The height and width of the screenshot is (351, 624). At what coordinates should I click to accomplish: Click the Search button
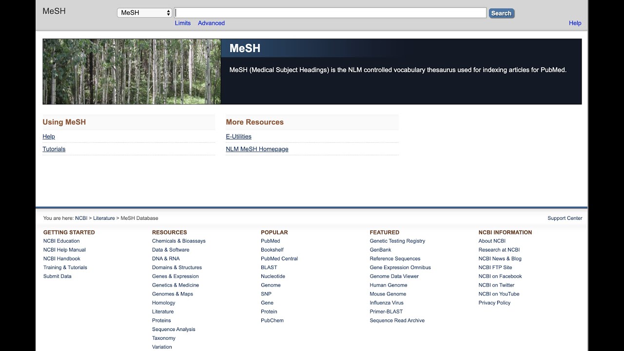pos(501,13)
